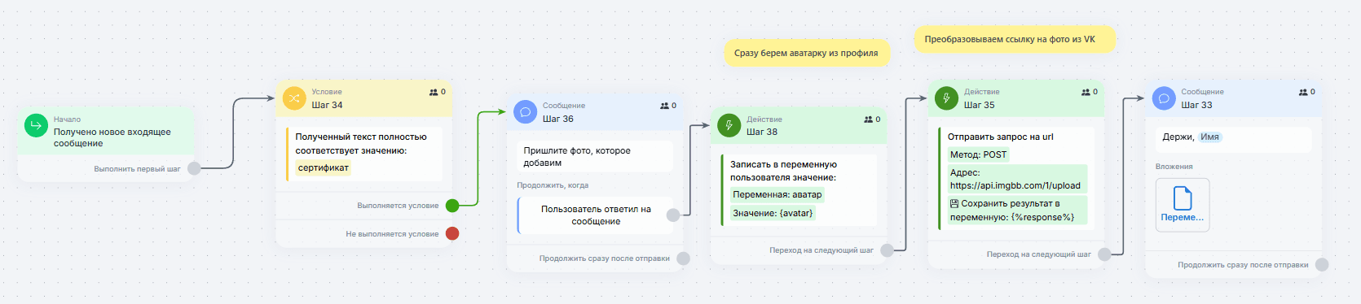Click the users counter icon on Шаг 36
1361x304 pixels.
(665, 106)
